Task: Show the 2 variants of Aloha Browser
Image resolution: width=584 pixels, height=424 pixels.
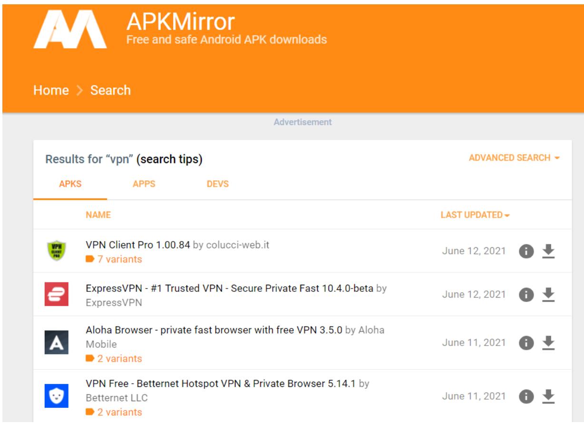Action: 114,358
